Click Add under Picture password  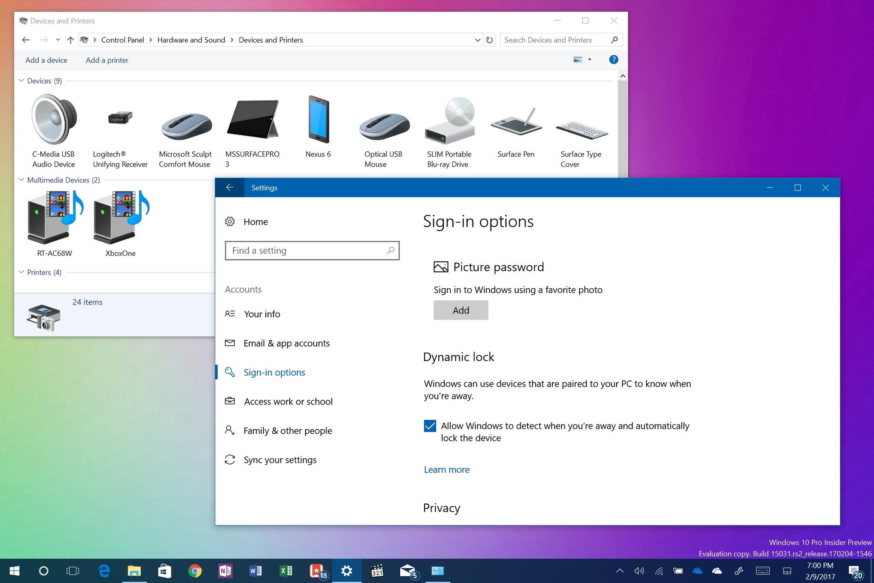(461, 310)
